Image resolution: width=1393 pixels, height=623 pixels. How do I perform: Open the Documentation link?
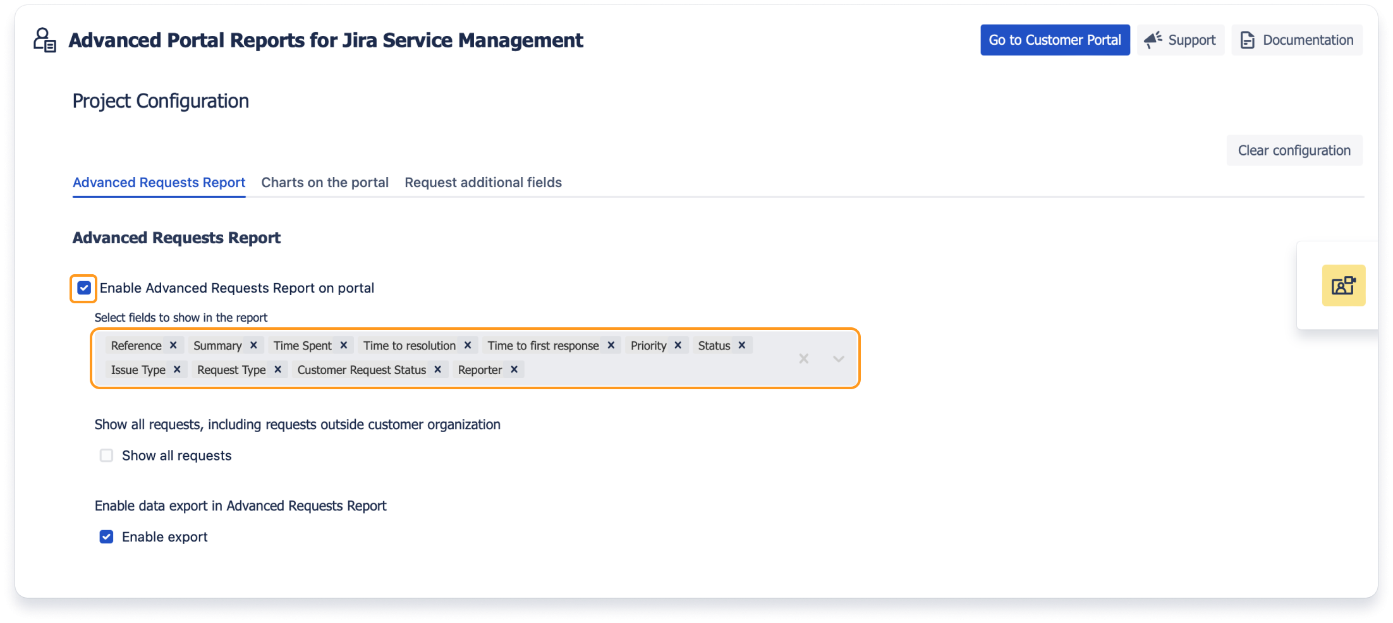pos(1296,40)
